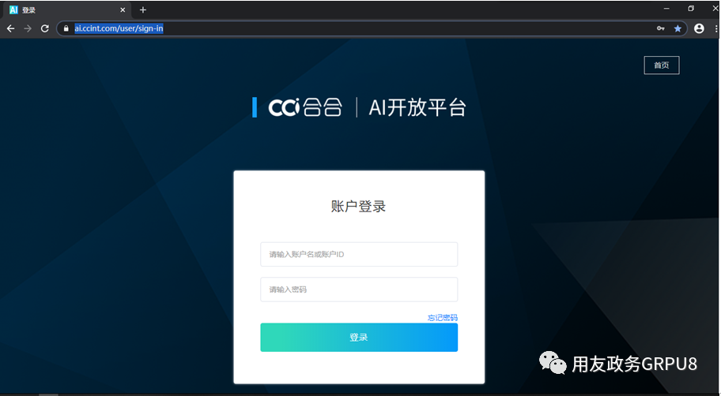
Task: Open the browser profile avatar
Action: [x=699, y=28]
